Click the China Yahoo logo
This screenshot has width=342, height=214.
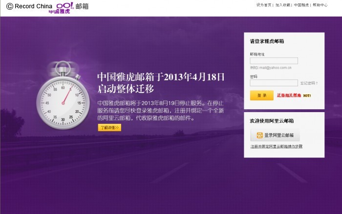pyautogui.click(x=61, y=8)
